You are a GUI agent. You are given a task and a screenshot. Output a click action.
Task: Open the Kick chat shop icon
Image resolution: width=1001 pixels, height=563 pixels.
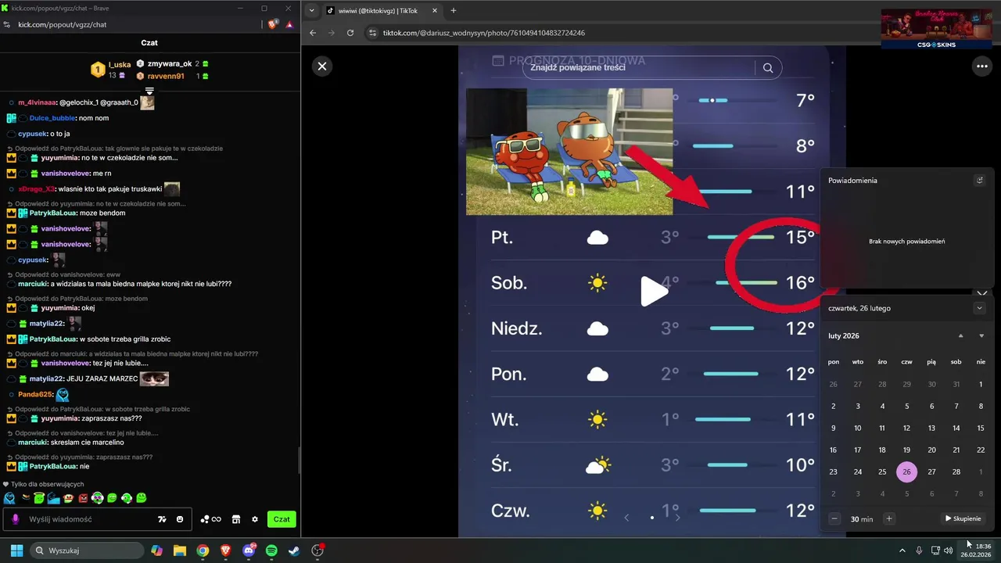tap(236, 519)
